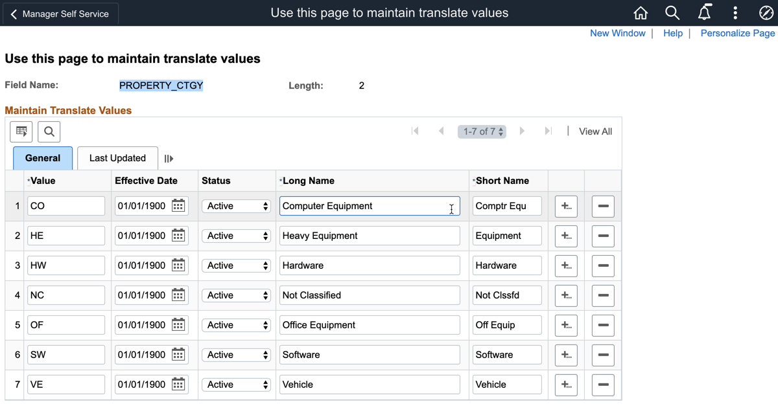Screen dimensions: 778x406
Task: Open Status dropdown for Computer Equipment row
Action: click(236, 206)
